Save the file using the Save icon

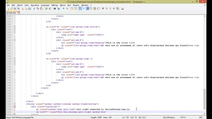(15, 9)
